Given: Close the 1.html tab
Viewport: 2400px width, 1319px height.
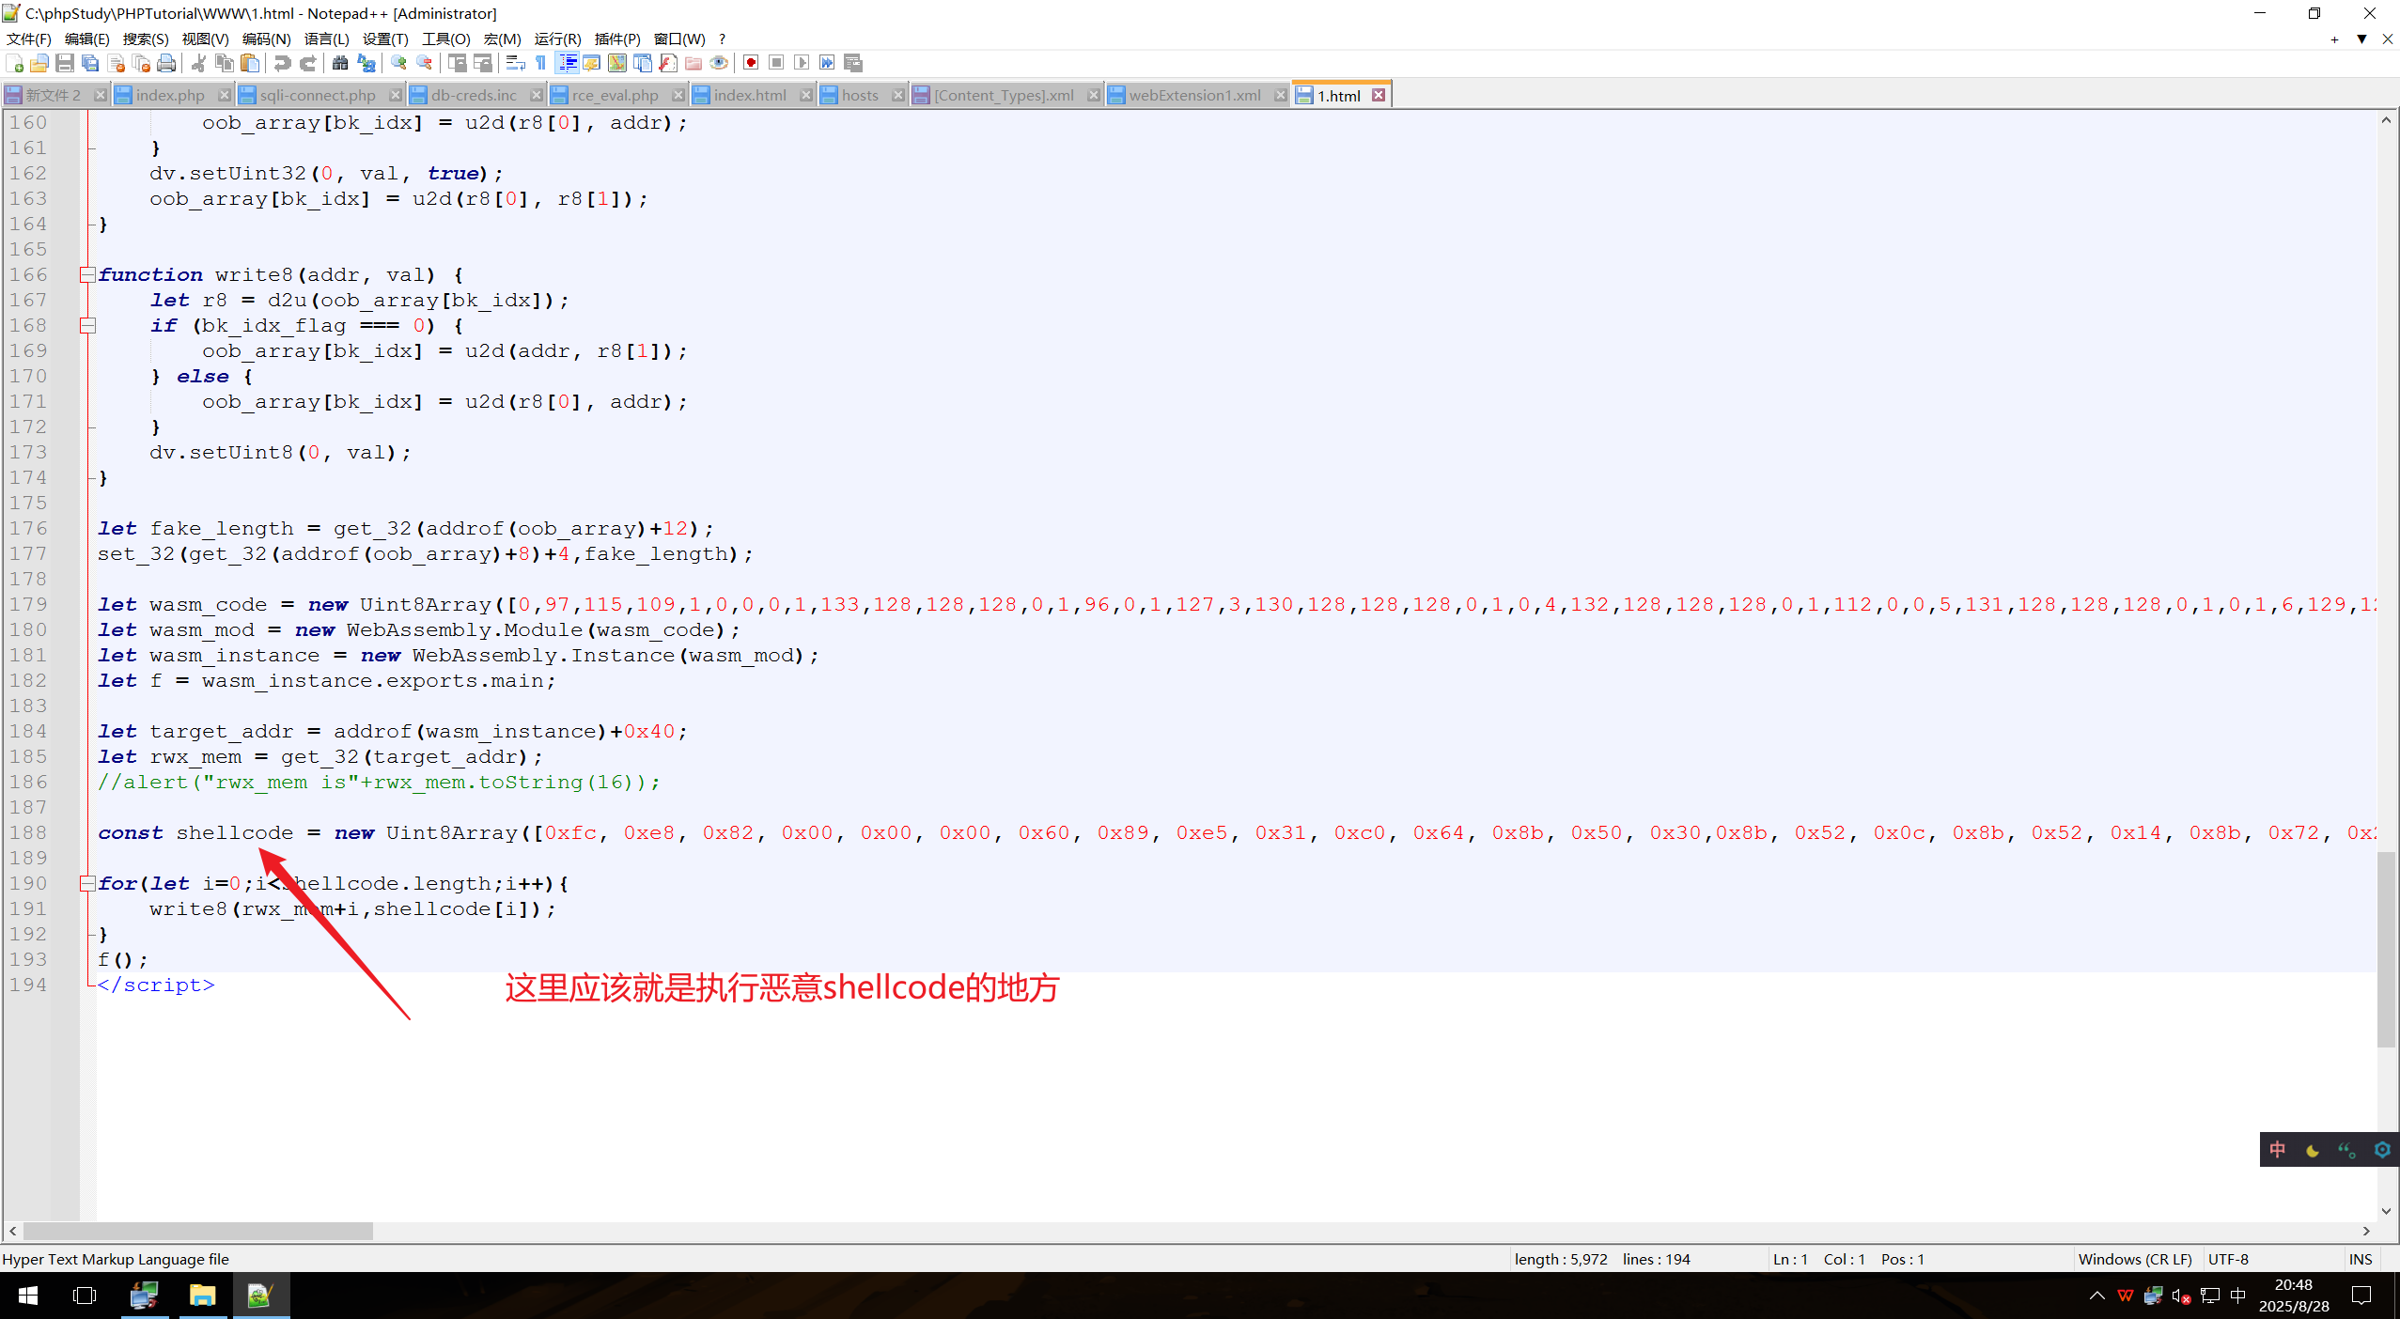Looking at the screenshot, I should coord(1379,95).
